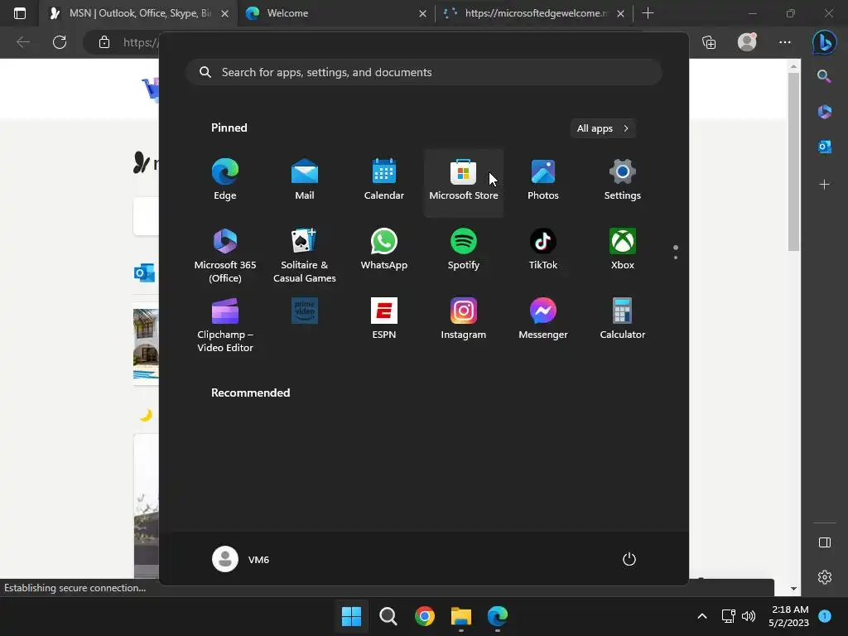
Task: Launch the Messenger app
Action: coord(543,319)
